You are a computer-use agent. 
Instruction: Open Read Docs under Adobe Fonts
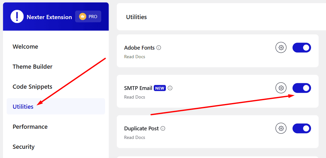tap(134, 57)
